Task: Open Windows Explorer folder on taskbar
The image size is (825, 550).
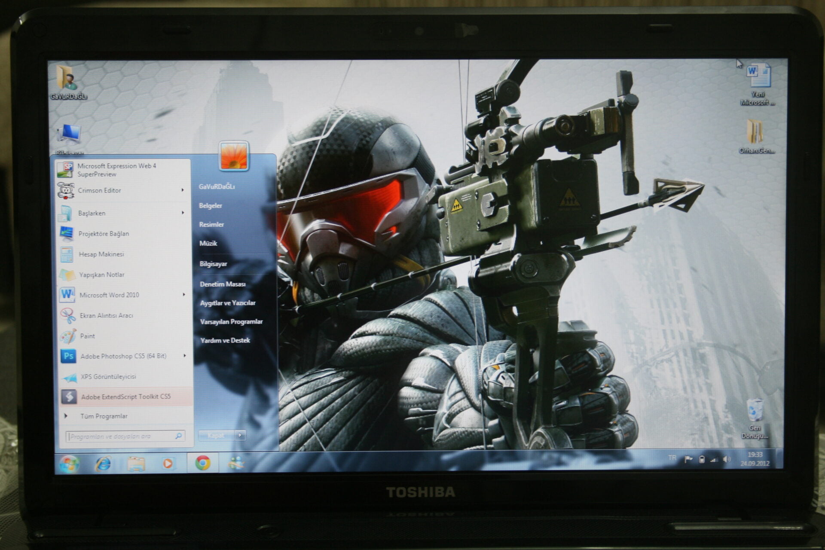Action: 136,464
